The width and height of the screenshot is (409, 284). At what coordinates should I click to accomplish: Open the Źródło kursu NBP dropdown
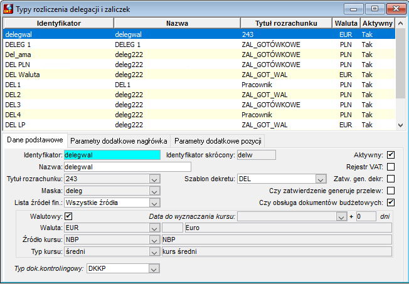154,239
